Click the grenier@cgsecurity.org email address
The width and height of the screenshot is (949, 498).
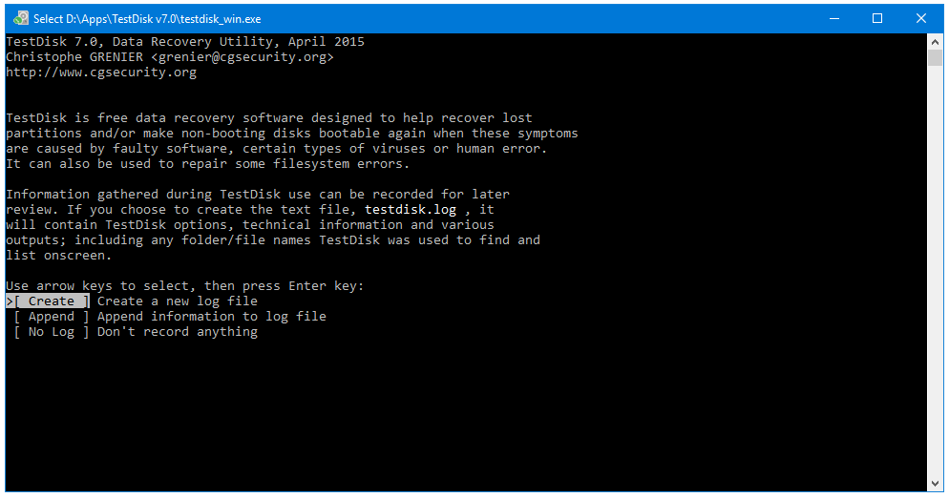[243, 57]
